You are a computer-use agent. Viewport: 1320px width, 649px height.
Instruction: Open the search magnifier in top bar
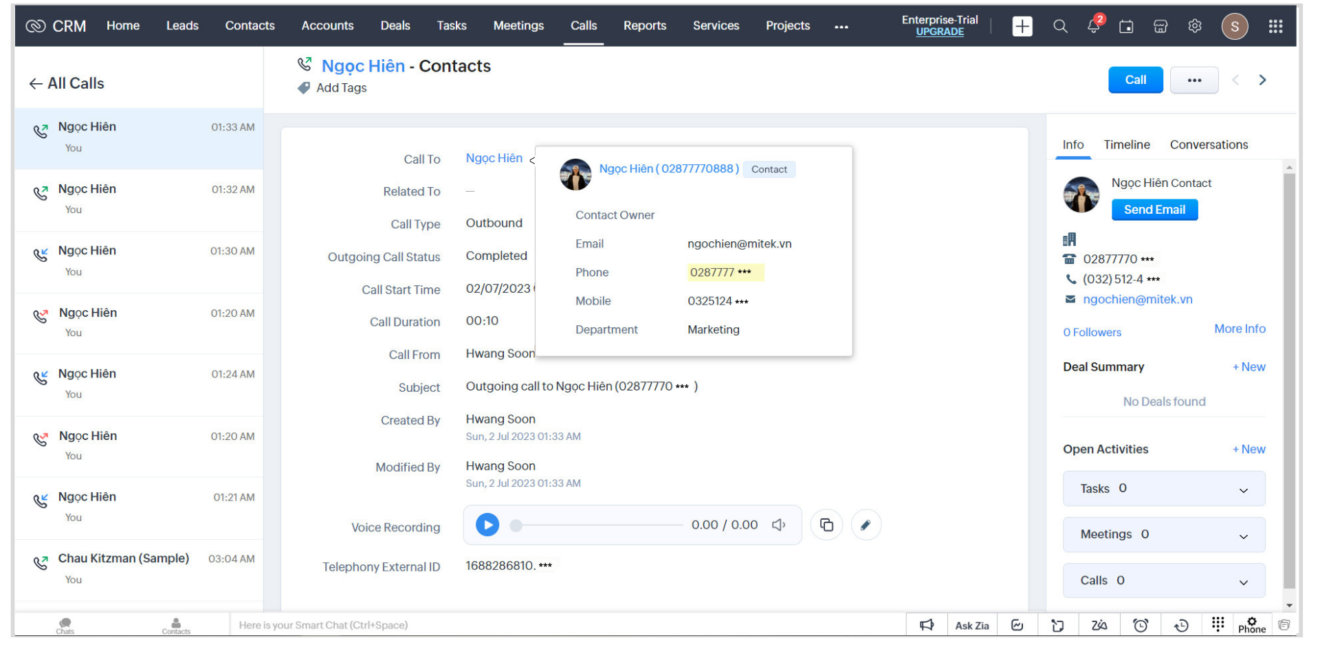tap(1060, 26)
